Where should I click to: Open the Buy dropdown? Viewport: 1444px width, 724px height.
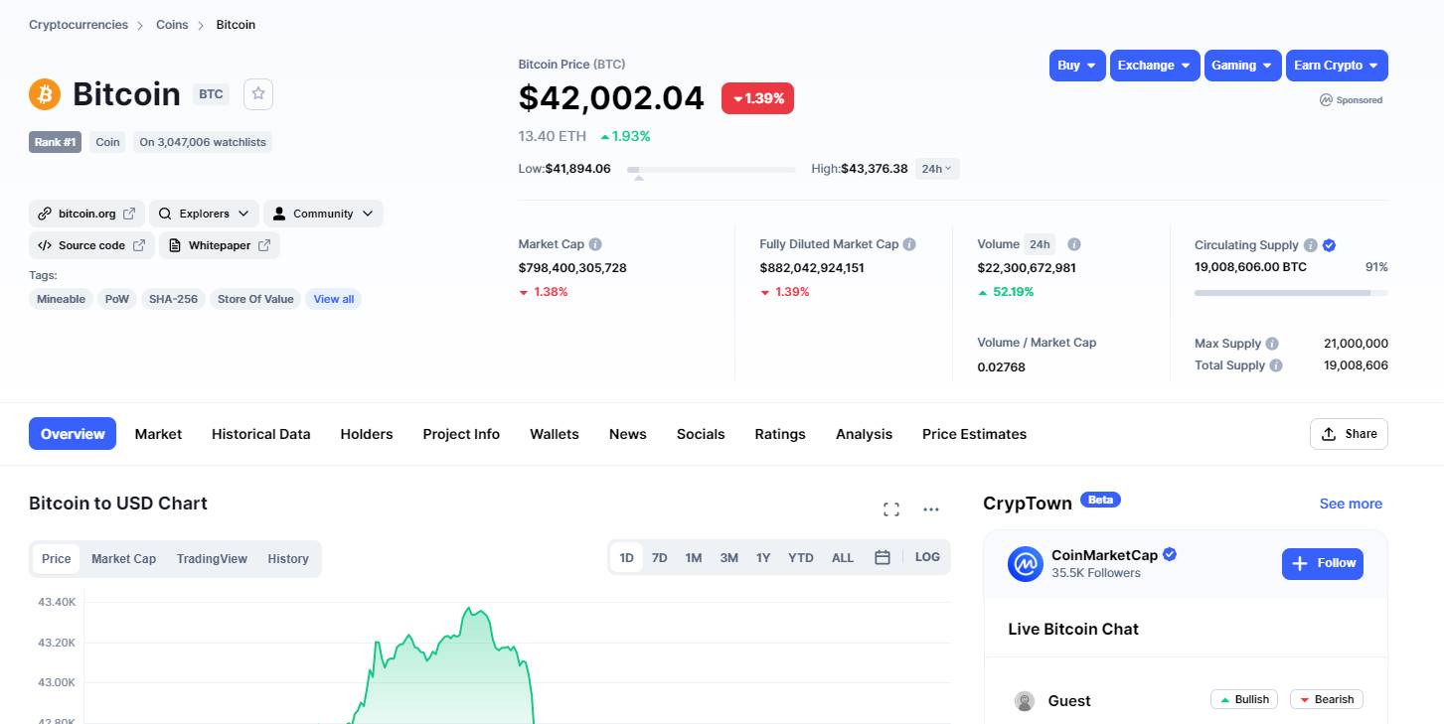pyautogui.click(x=1077, y=66)
